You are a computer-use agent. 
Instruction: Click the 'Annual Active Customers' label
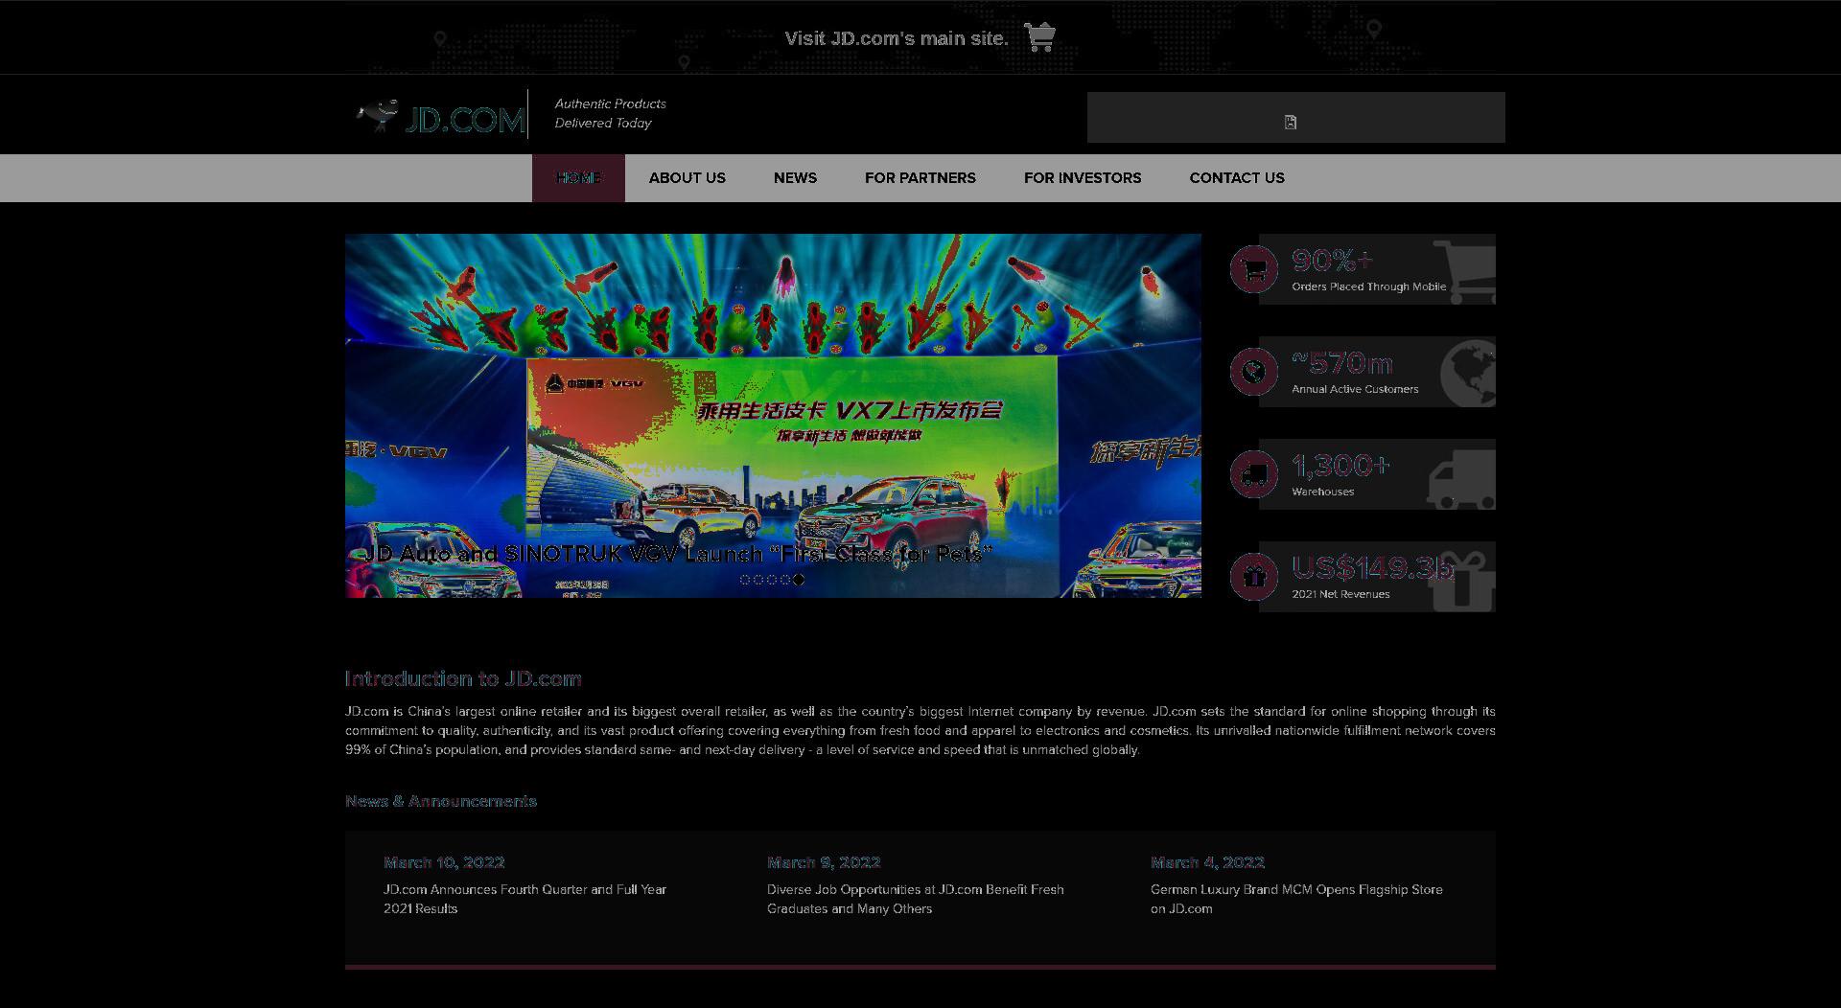(x=1355, y=389)
